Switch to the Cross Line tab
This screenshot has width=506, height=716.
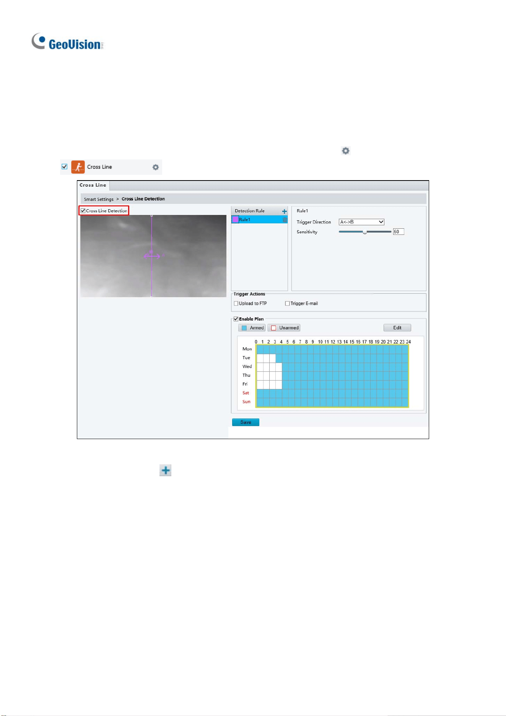[x=93, y=185]
